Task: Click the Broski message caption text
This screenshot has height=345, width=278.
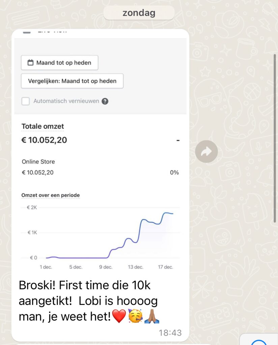Action: [89, 301]
